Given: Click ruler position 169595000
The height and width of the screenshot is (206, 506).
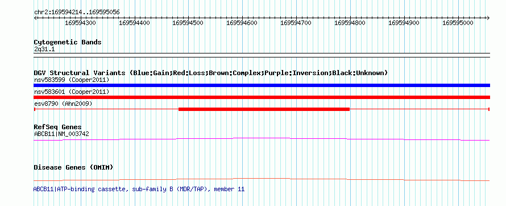Looking at the screenshot, I should [458, 23].
